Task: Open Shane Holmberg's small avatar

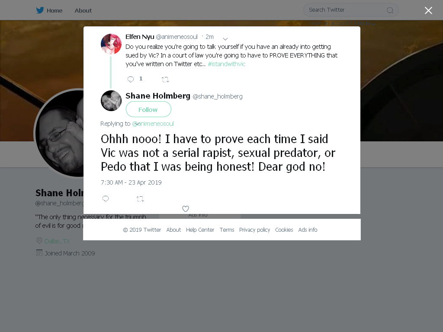Action: (111, 101)
